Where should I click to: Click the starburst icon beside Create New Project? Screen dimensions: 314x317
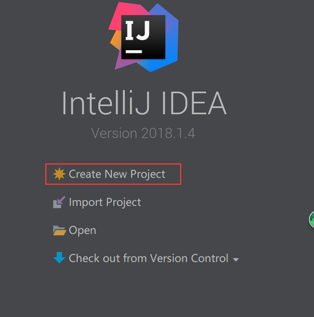point(59,174)
